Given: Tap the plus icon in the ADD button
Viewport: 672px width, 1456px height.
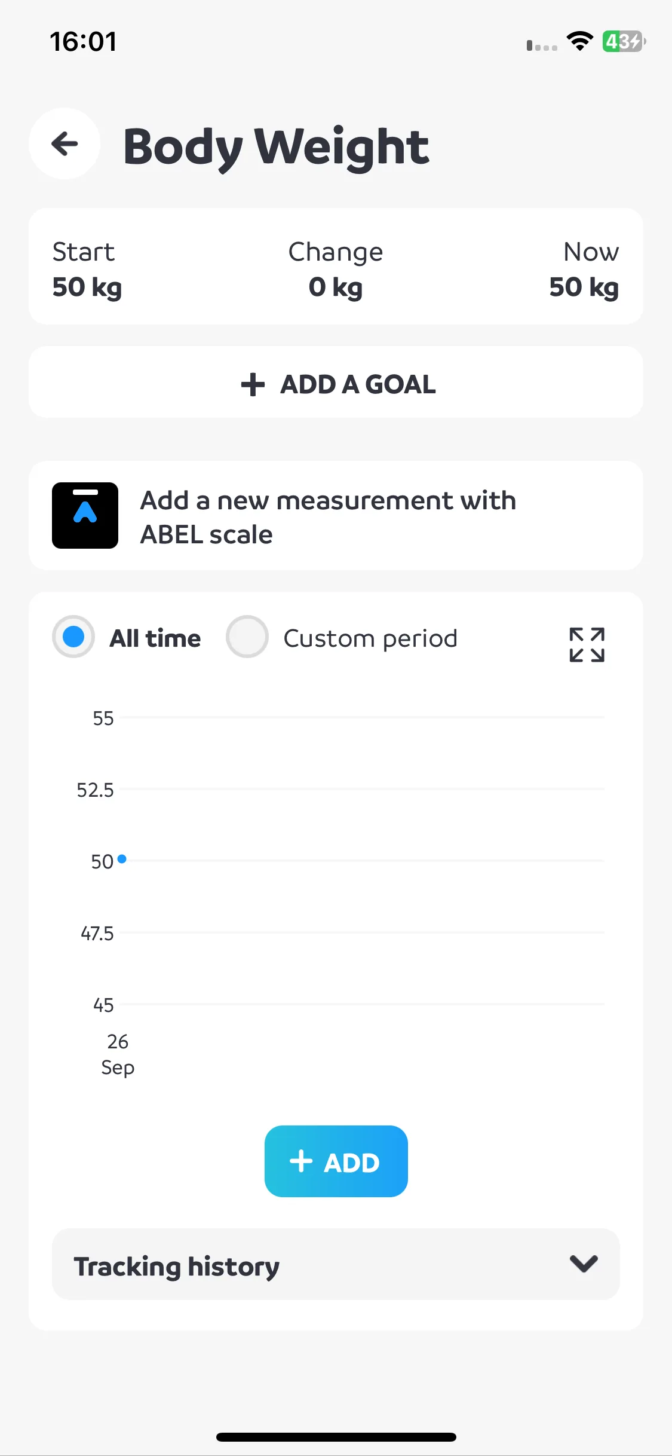Looking at the screenshot, I should (301, 1161).
